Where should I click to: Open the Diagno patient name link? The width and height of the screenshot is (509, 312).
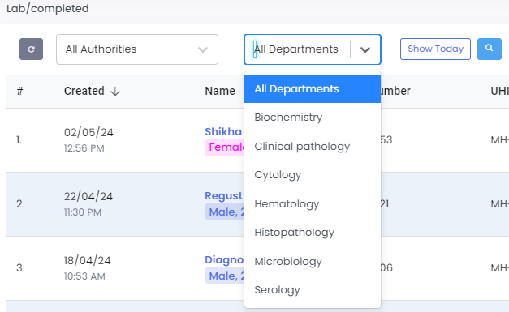point(224,260)
